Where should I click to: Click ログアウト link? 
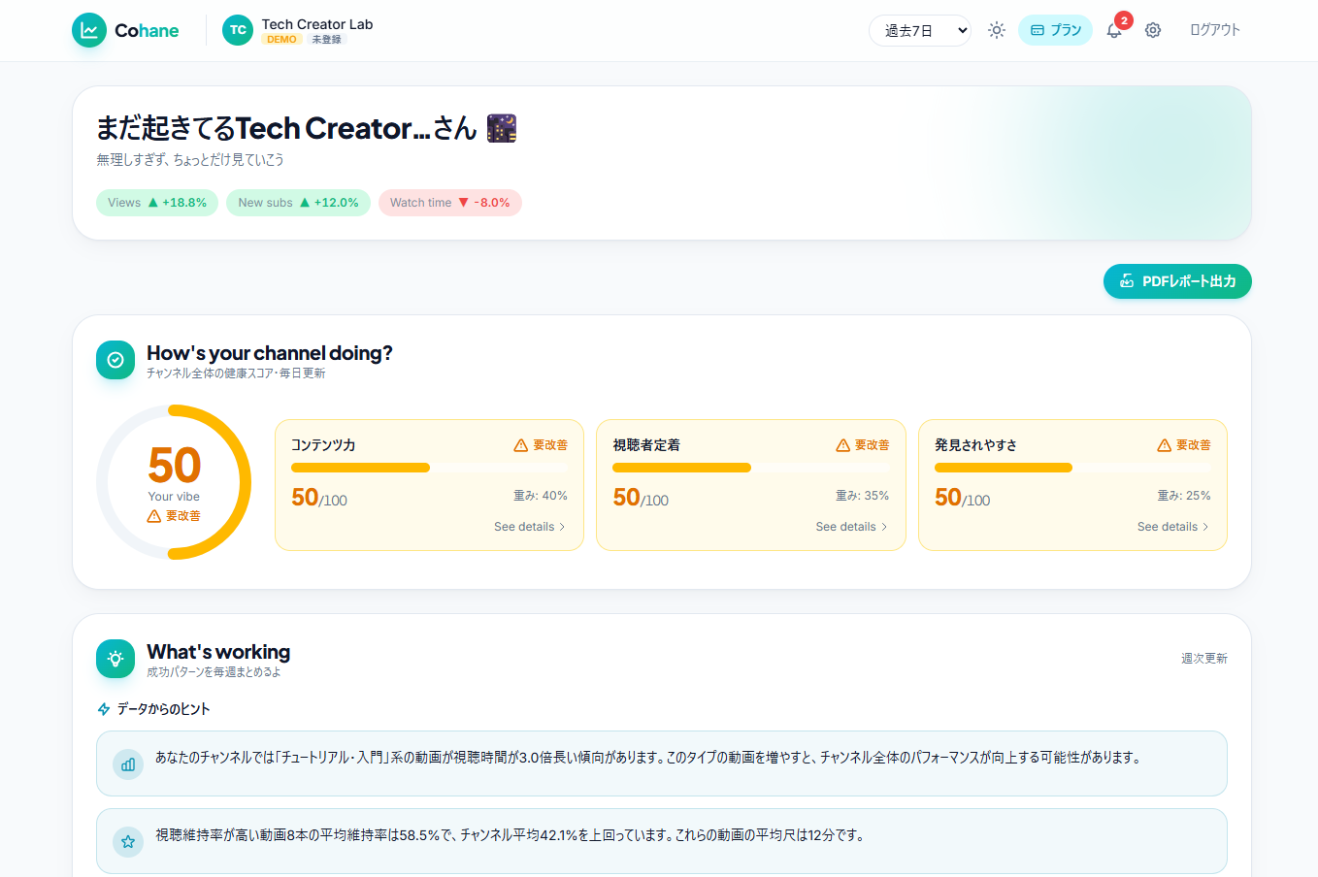(1215, 30)
